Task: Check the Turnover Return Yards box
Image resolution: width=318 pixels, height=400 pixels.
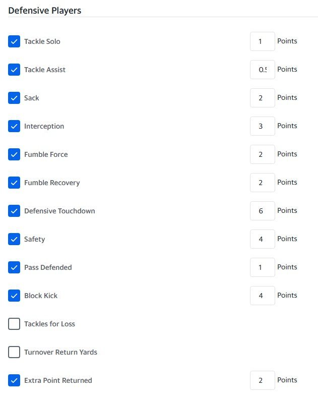Action: click(14, 352)
